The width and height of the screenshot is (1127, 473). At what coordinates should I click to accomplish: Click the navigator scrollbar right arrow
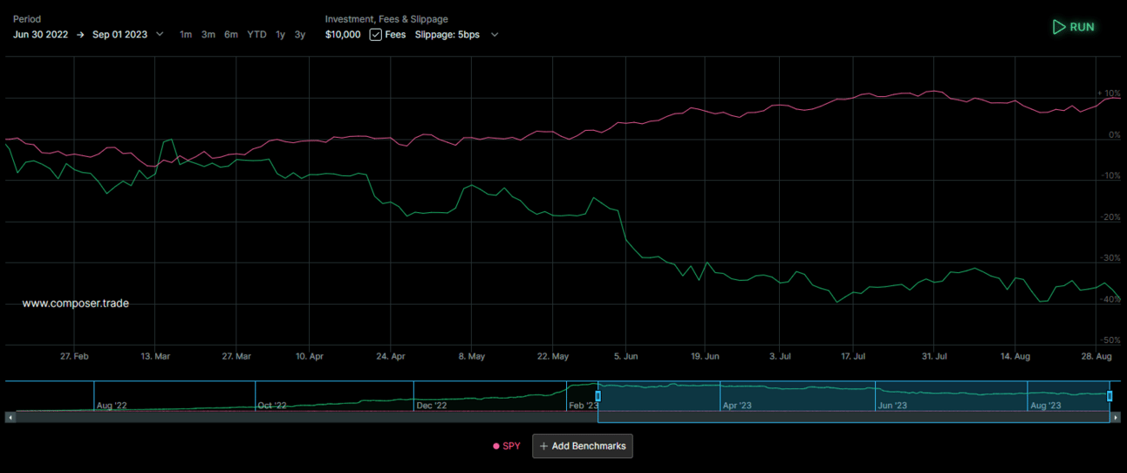tap(1116, 418)
